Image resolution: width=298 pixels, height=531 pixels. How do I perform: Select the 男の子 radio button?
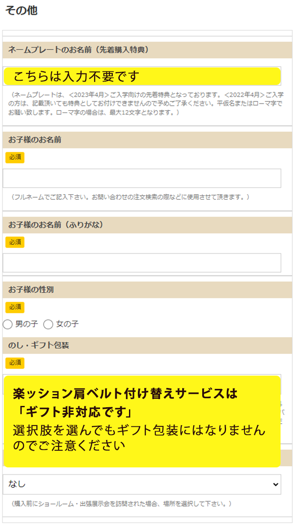point(8,324)
